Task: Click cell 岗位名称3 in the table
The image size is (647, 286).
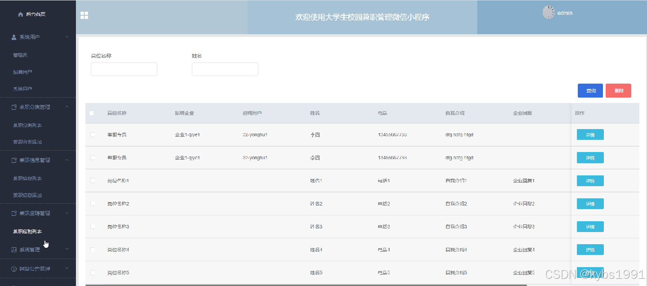Action: pyautogui.click(x=118, y=227)
